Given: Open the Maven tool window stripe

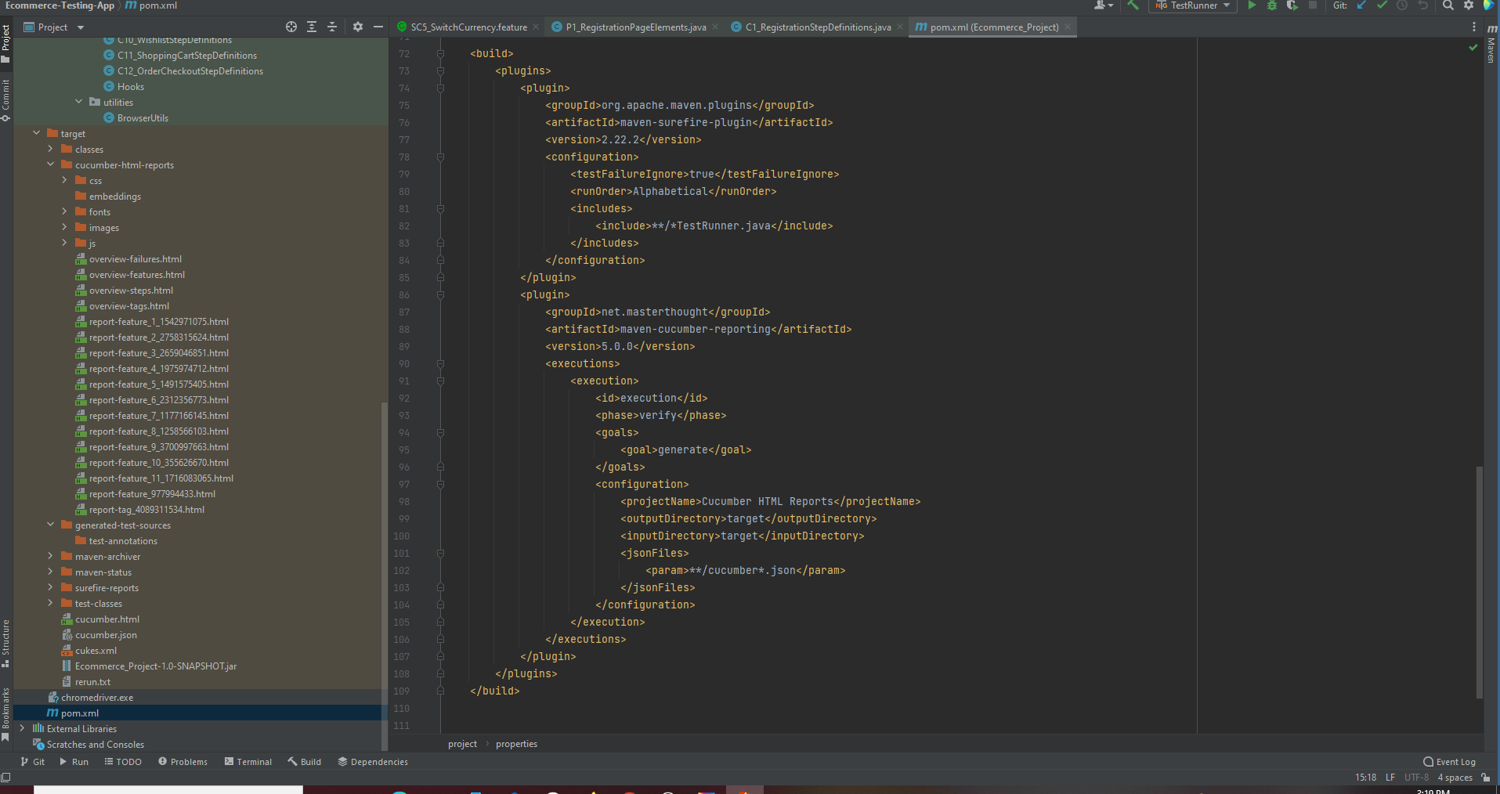Looking at the screenshot, I should [1491, 44].
